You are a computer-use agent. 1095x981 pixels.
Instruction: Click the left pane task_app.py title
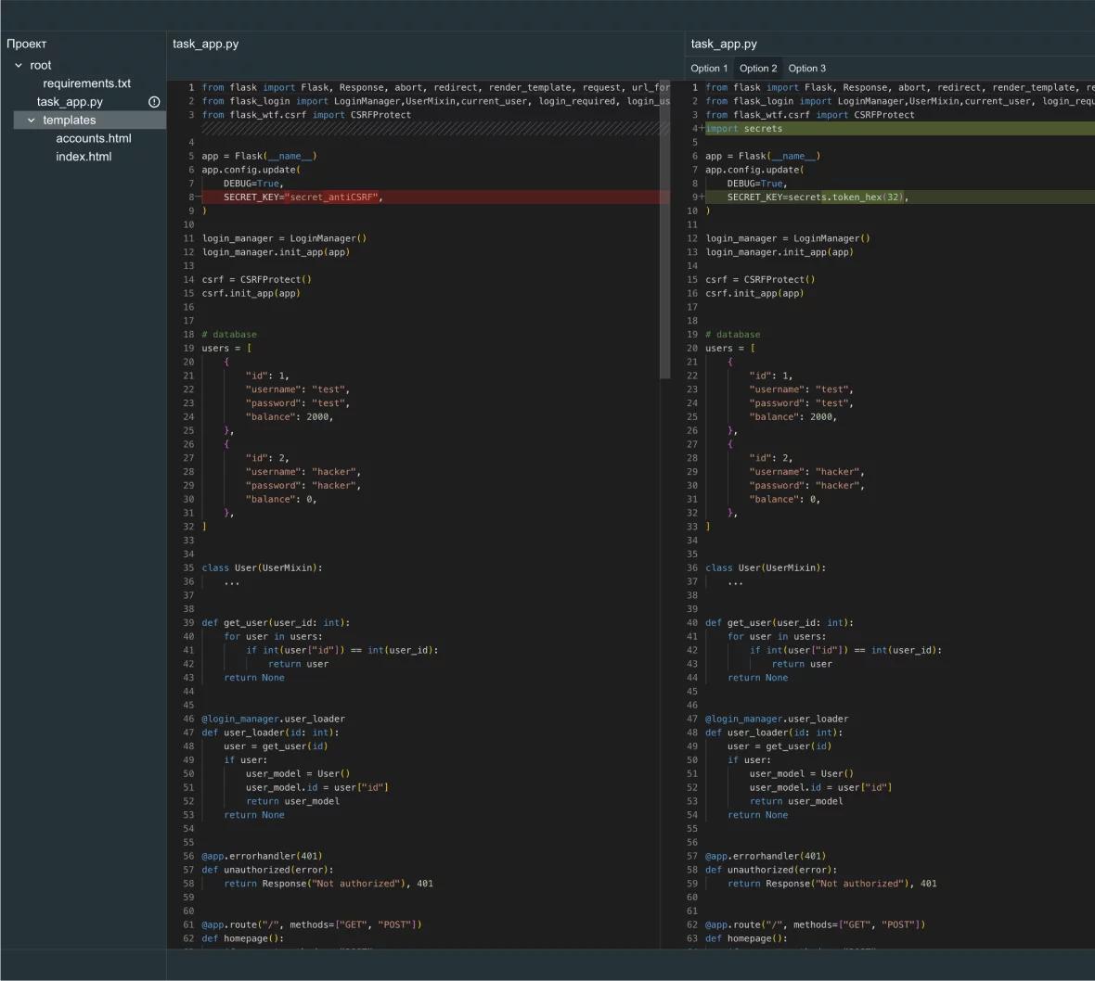click(x=205, y=44)
